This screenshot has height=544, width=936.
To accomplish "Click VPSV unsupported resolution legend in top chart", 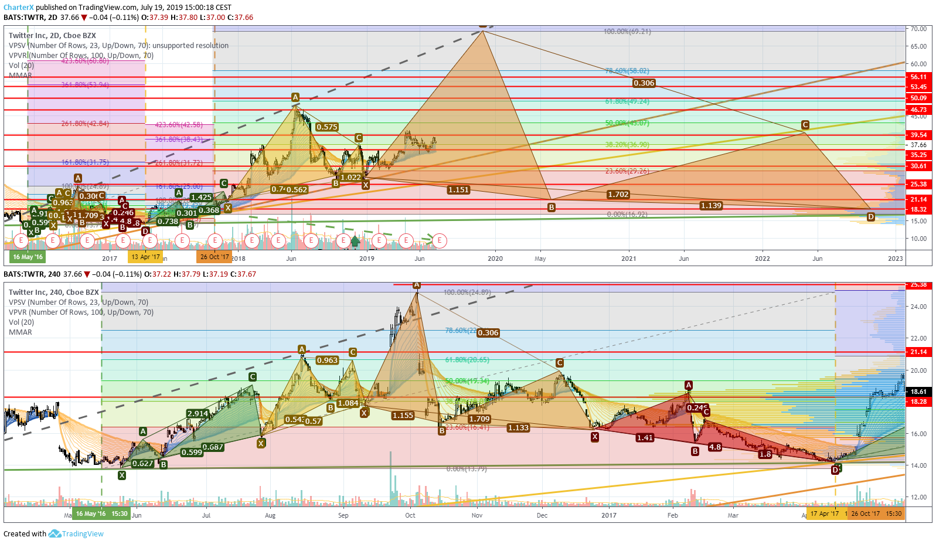I will [118, 45].
